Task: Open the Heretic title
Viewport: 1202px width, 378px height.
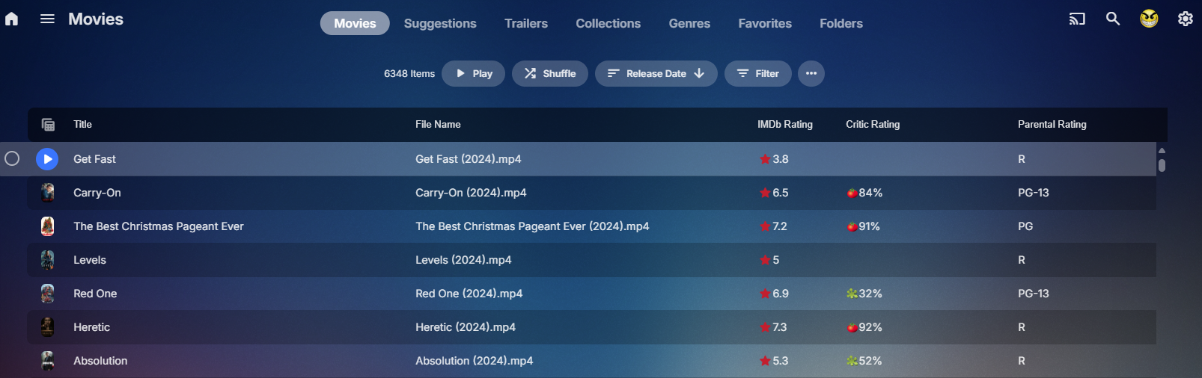Action: 91,327
